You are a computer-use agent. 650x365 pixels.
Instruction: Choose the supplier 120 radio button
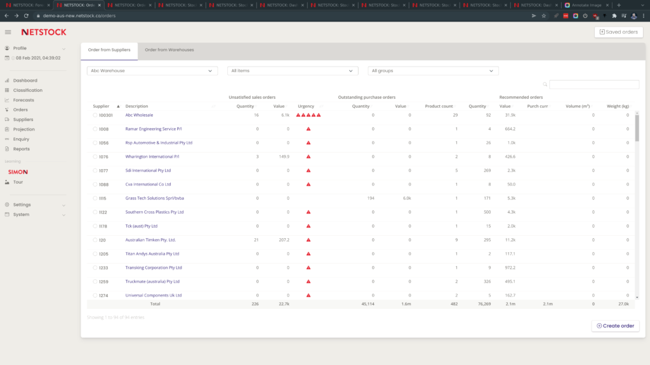[95, 240]
